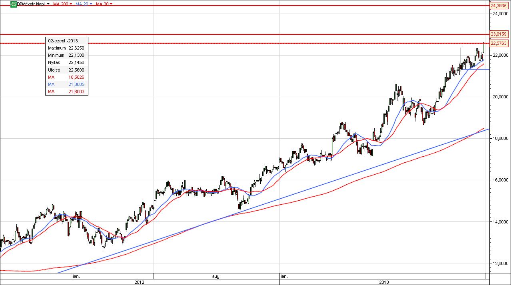The image size is (511, 285).
Task: Select the 22,5763 price level label
Action: click(499, 43)
